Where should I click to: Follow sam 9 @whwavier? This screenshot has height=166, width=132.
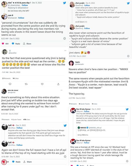click(x=21, y=18)
